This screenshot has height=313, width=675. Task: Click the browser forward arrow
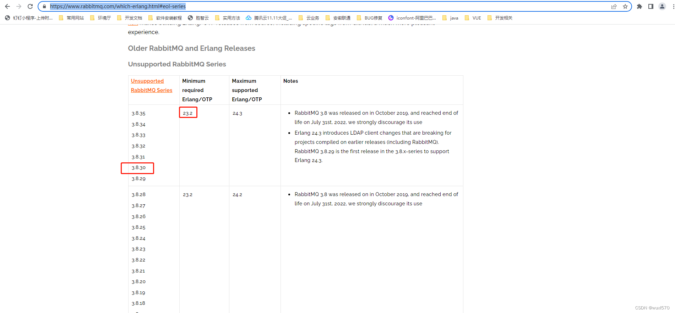click(19, 6)
